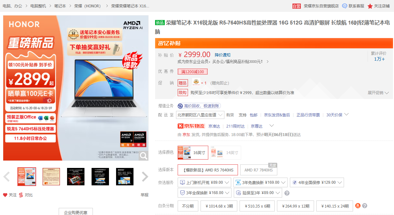Click the 企业购更优惠 button

[x=75, y=212]
